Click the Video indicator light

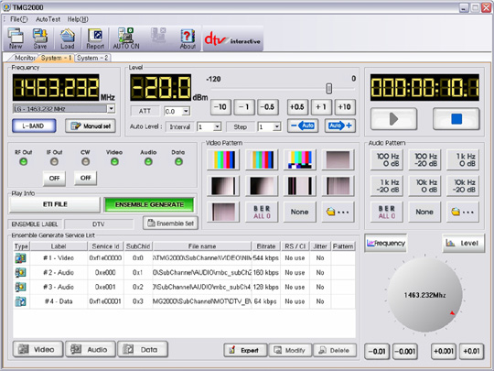point(114,162)
